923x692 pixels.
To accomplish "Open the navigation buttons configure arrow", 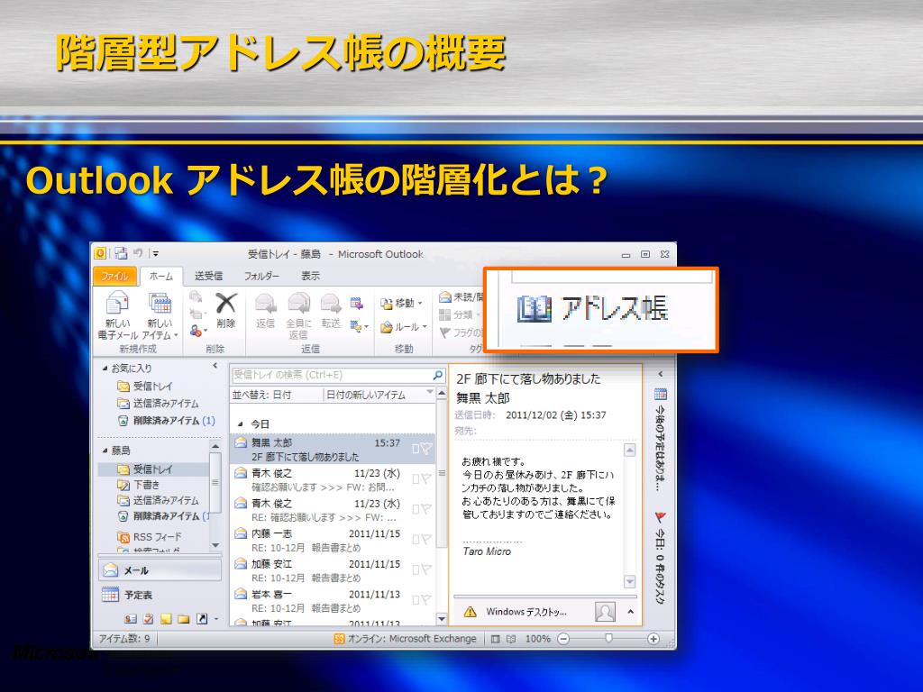I will [216, 618].
